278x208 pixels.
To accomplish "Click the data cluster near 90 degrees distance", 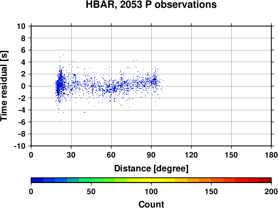I will [155, 81].
